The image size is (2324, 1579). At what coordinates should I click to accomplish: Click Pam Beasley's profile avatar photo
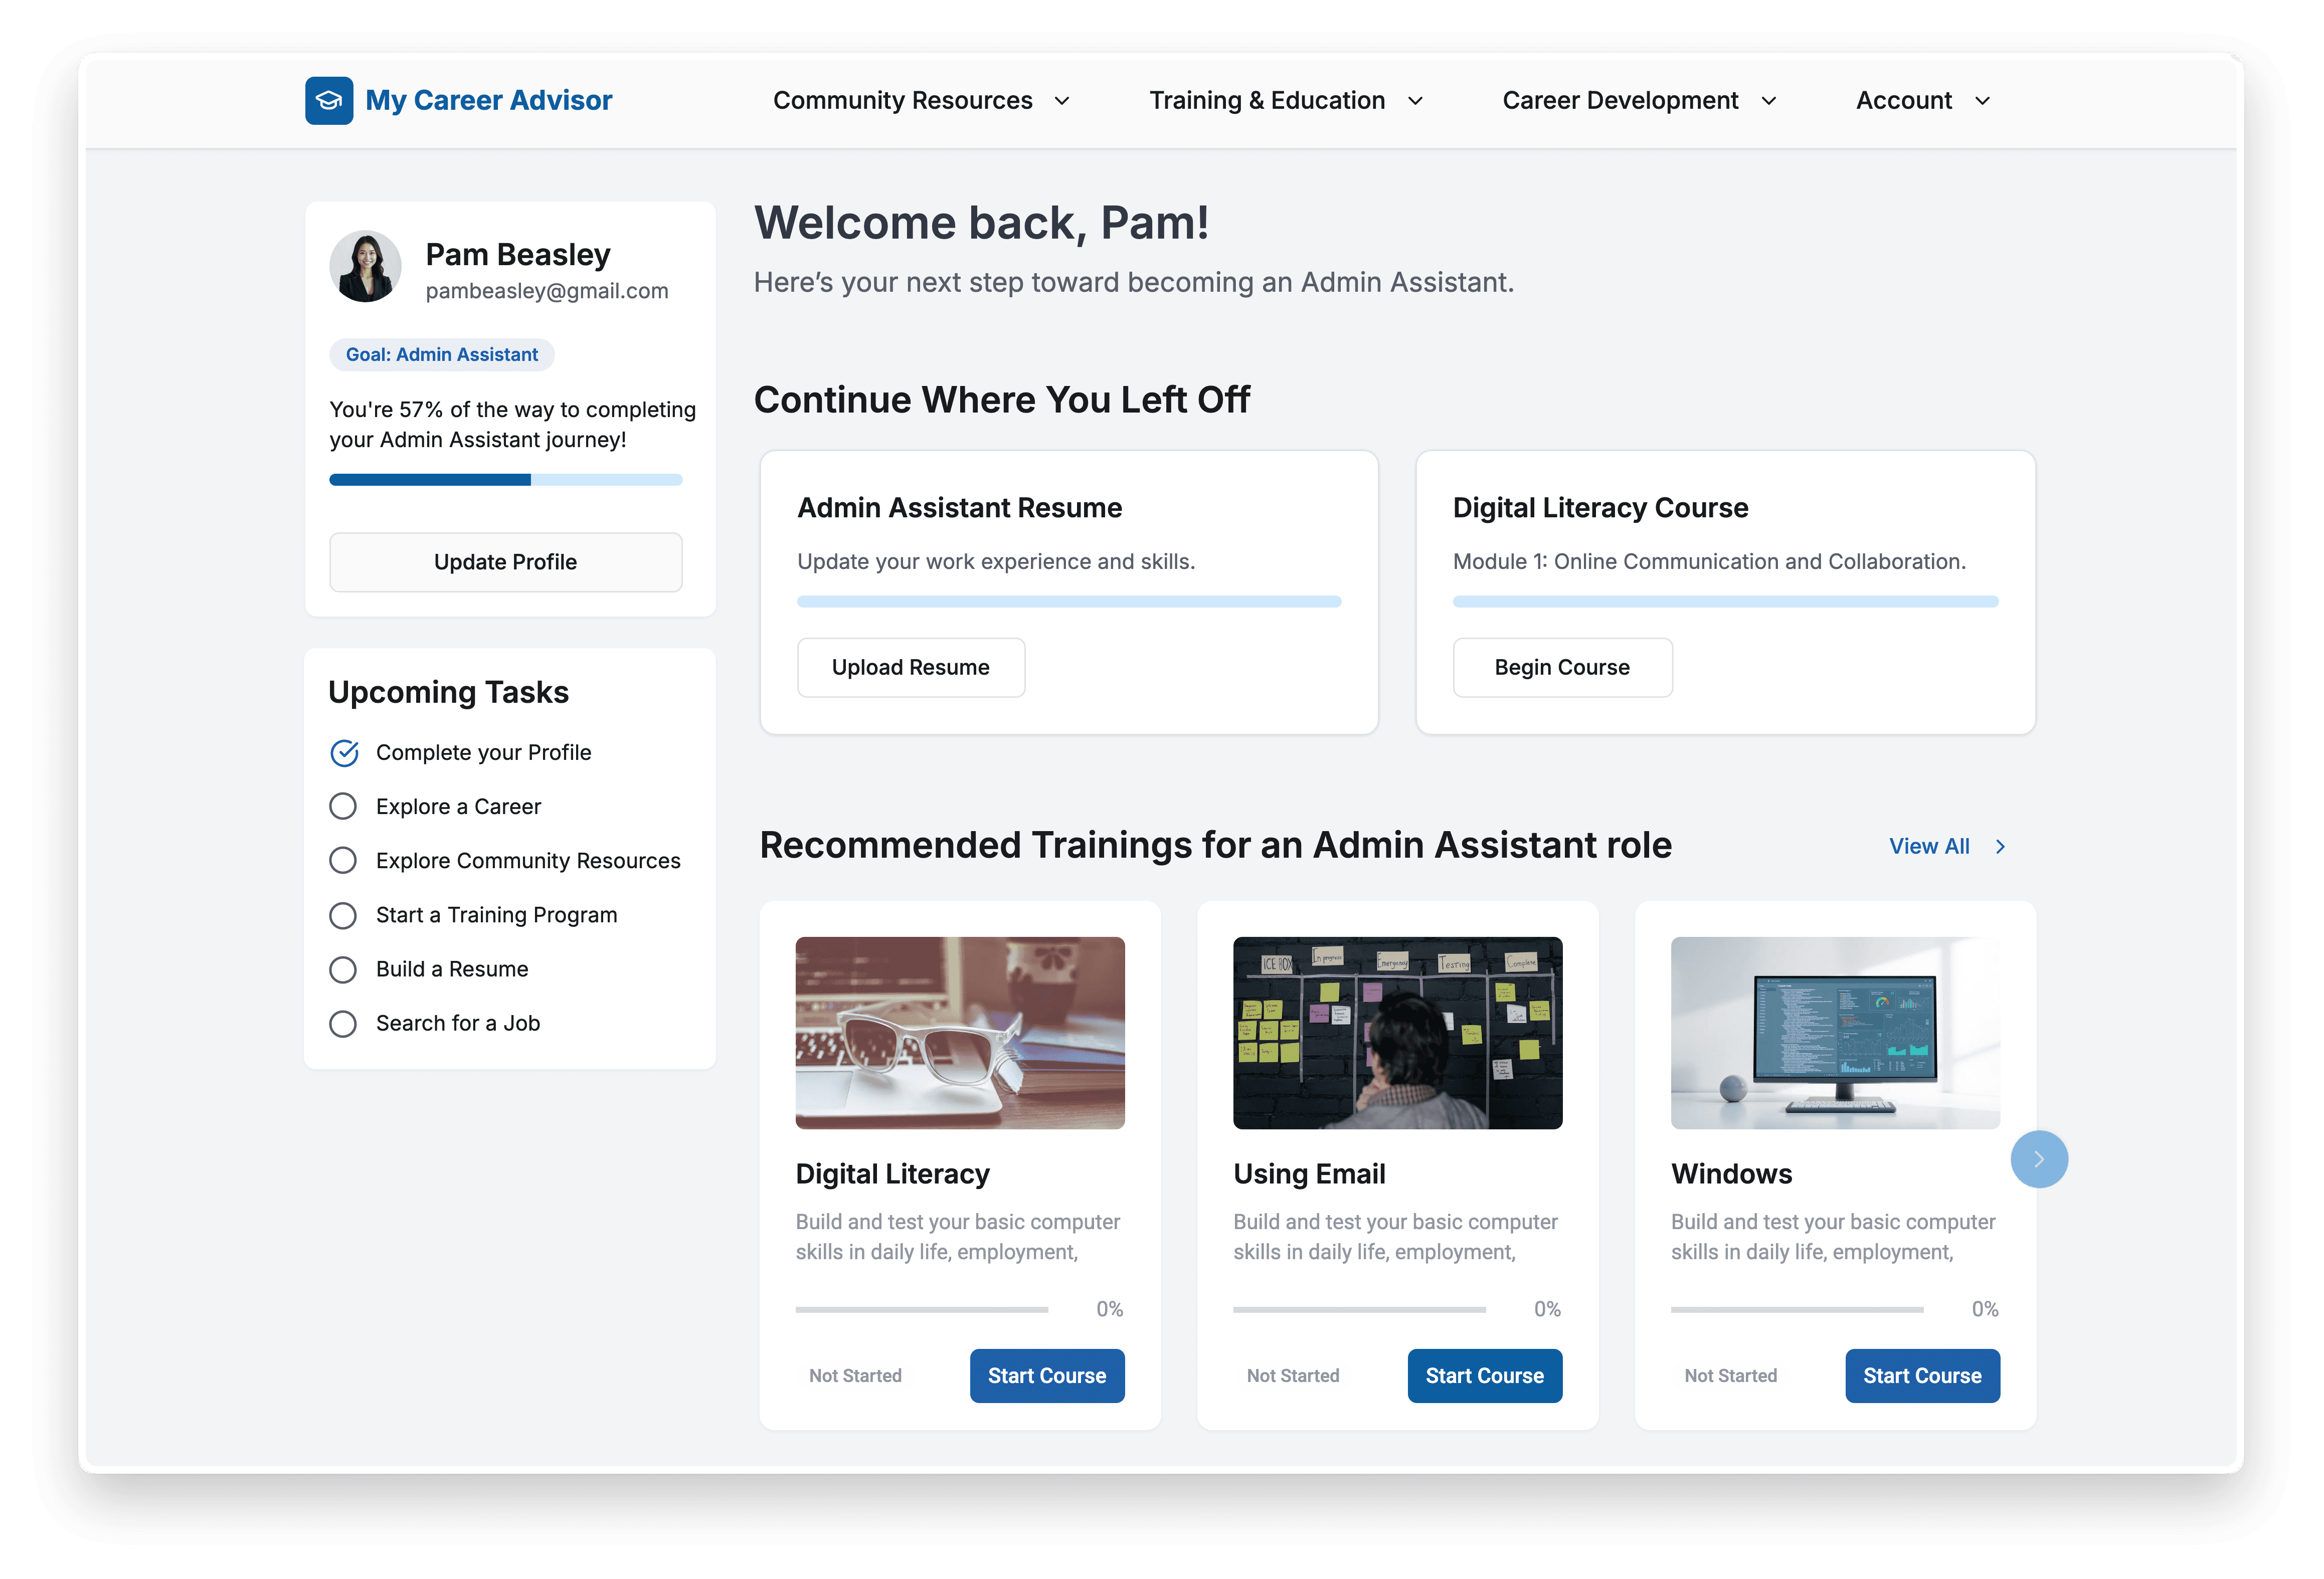(x=365, y=267)
